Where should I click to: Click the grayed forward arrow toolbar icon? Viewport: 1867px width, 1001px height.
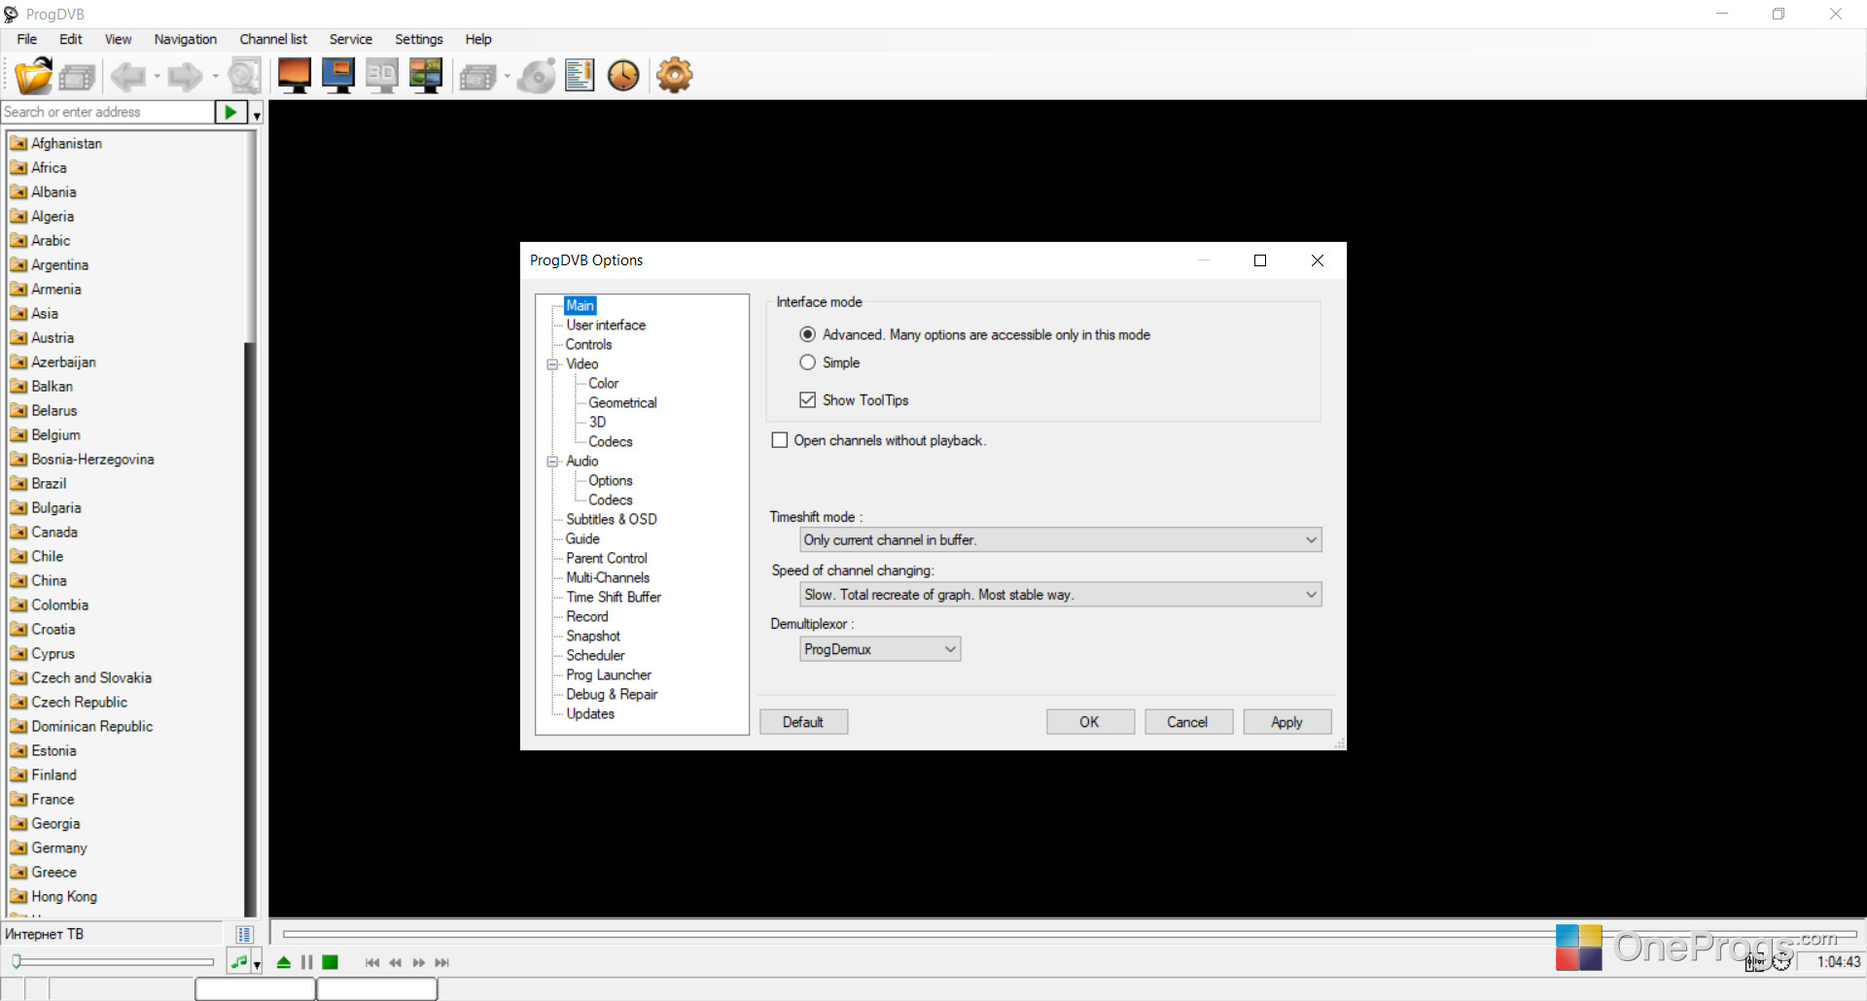[185, 76]
